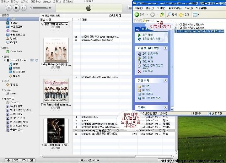The height and width of the screenshot is (163, 226).
Task: Open the iTunes DJ playlist
Action: (x=13, y=102)
